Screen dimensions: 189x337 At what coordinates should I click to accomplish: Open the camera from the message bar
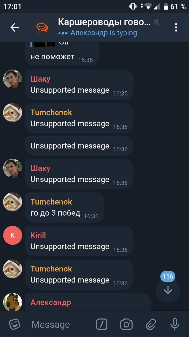[126, 324]
